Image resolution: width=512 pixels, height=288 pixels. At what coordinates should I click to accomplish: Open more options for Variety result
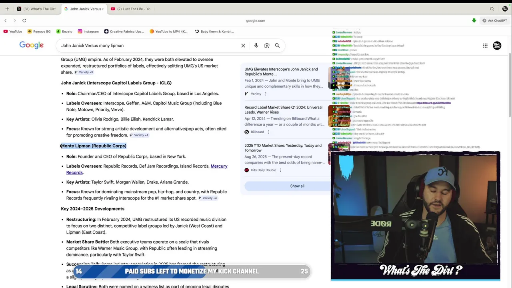(x=266, y=94)
